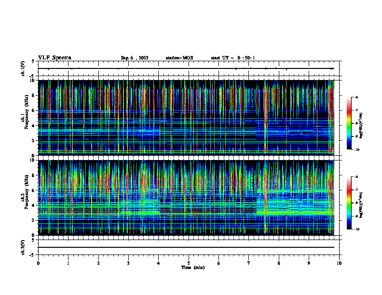Click the "ch.3(V)" axis label
The image size is (382, 295).
pos(23,247)
